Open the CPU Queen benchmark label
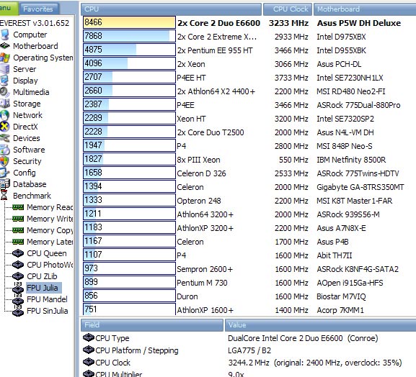Viewport: 416px width, 377px height. point(47,253)
